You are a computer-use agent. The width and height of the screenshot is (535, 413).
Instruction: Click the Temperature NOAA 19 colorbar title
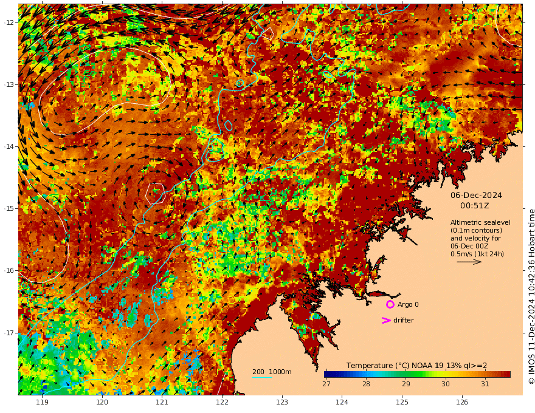click(x=416, y=365)
